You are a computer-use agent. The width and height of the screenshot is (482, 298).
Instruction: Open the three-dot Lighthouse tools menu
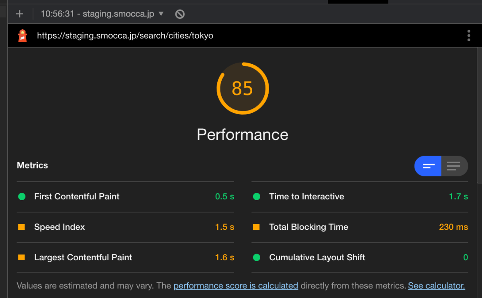coord(468,36)
